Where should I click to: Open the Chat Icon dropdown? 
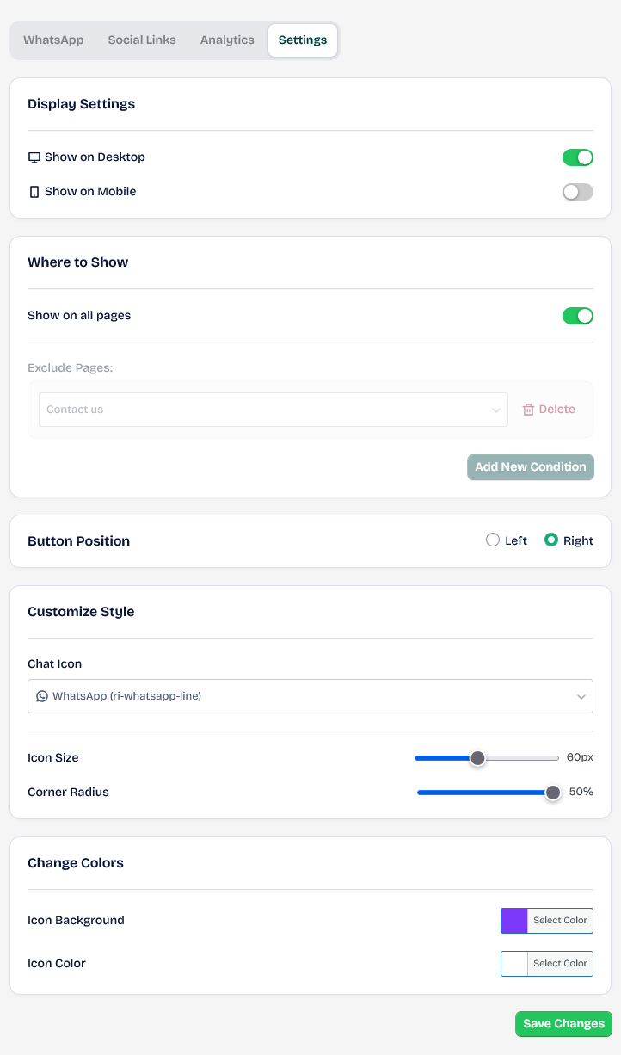tap(310, 696)
